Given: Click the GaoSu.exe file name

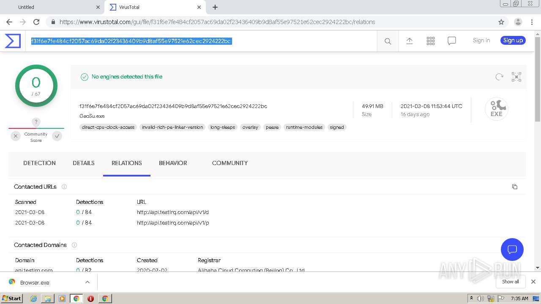Looking at the screenshot, I should (x=92, y=116).
